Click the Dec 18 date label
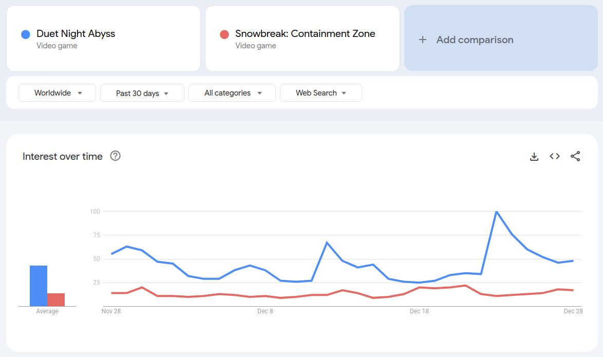603x357 pixels. click(x=419, y=311)
